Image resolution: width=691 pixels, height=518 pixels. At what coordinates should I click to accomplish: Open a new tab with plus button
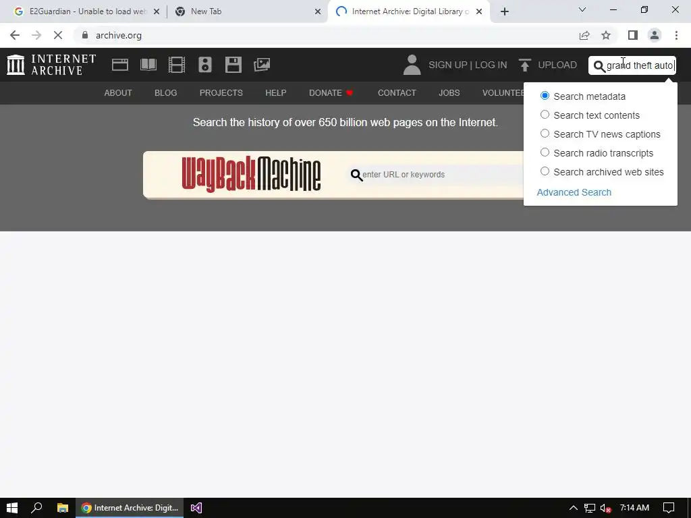(x=505, y=11)
